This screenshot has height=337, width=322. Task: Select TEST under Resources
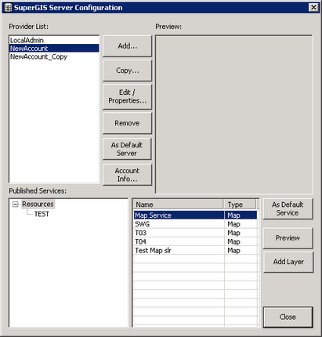coord(42,214)
